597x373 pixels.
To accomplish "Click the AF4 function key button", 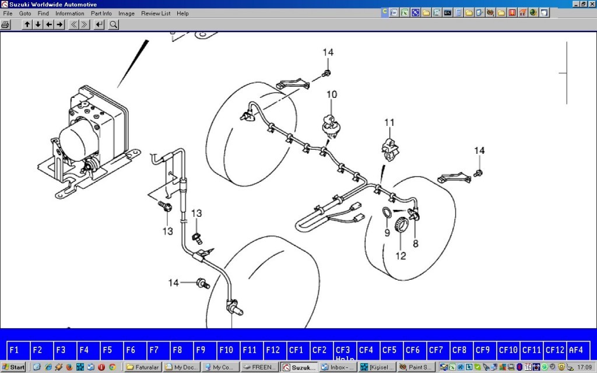I will 576,350.
